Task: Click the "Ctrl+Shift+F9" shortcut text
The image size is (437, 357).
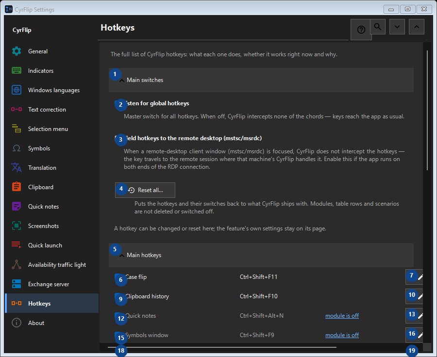Action: [257, 335]
